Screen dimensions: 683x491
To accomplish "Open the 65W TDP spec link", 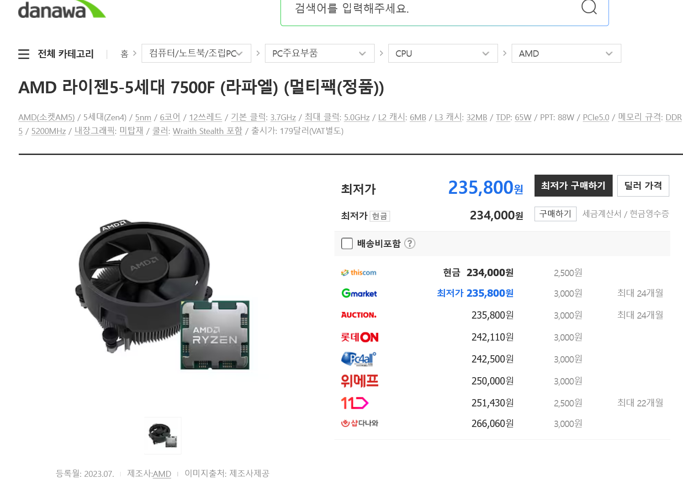I will (523, 117).
